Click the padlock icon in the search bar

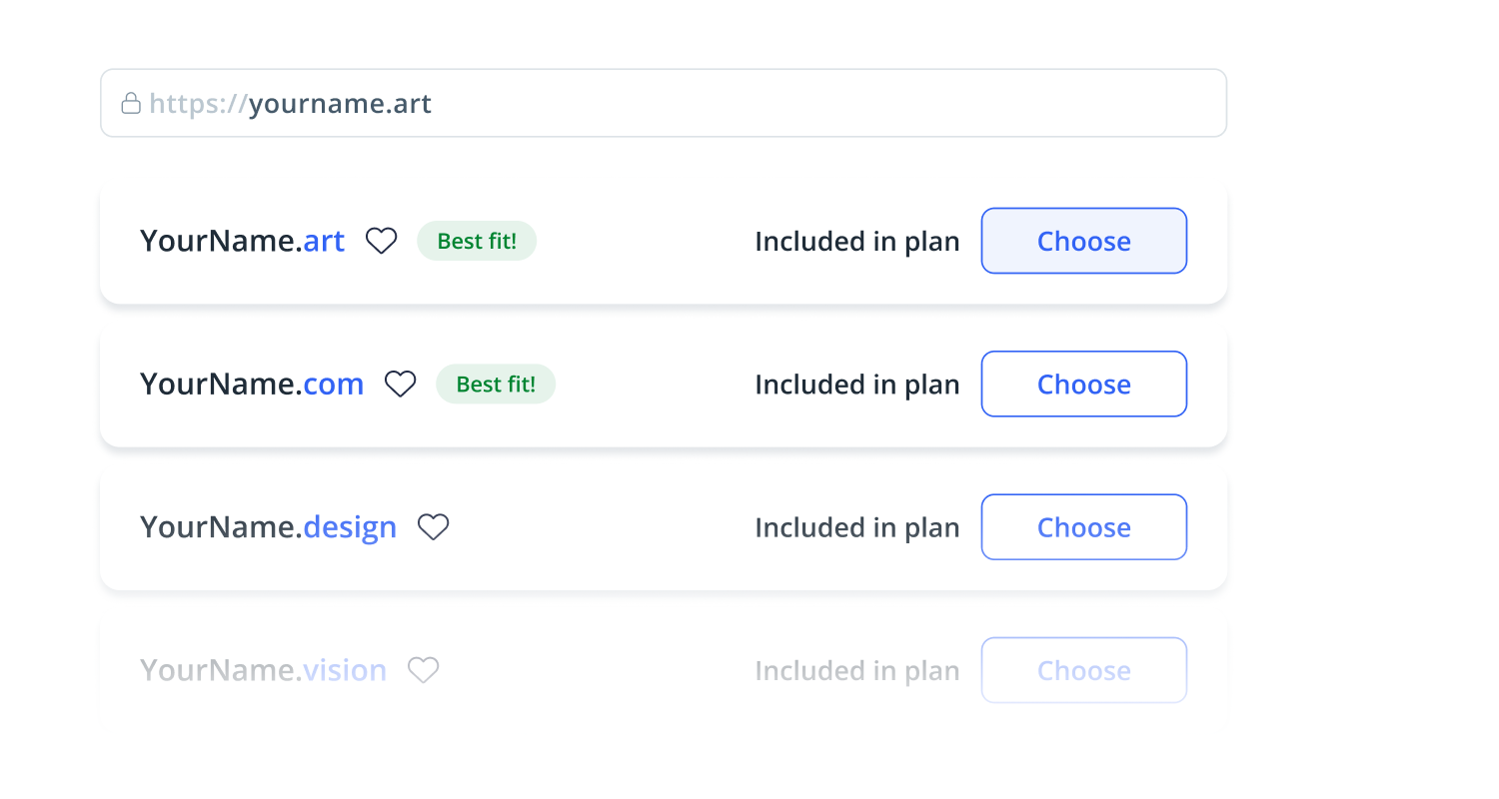(x=131, y=102)
